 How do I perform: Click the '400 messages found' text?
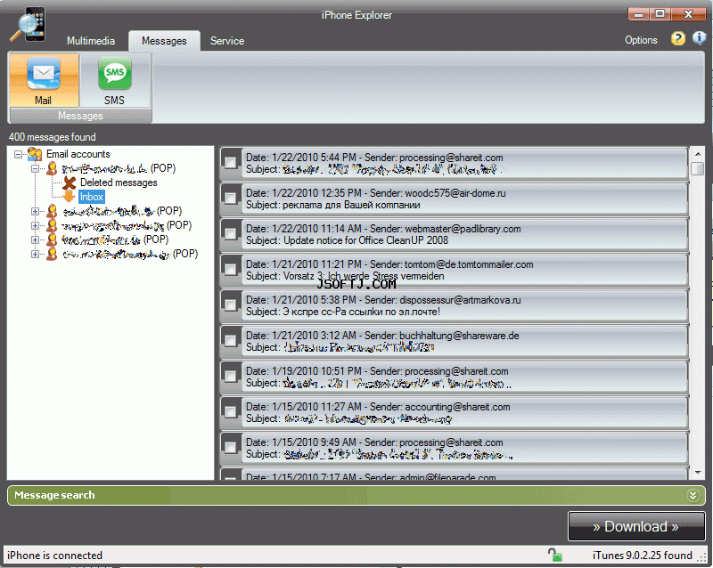(x=53, y=137)
